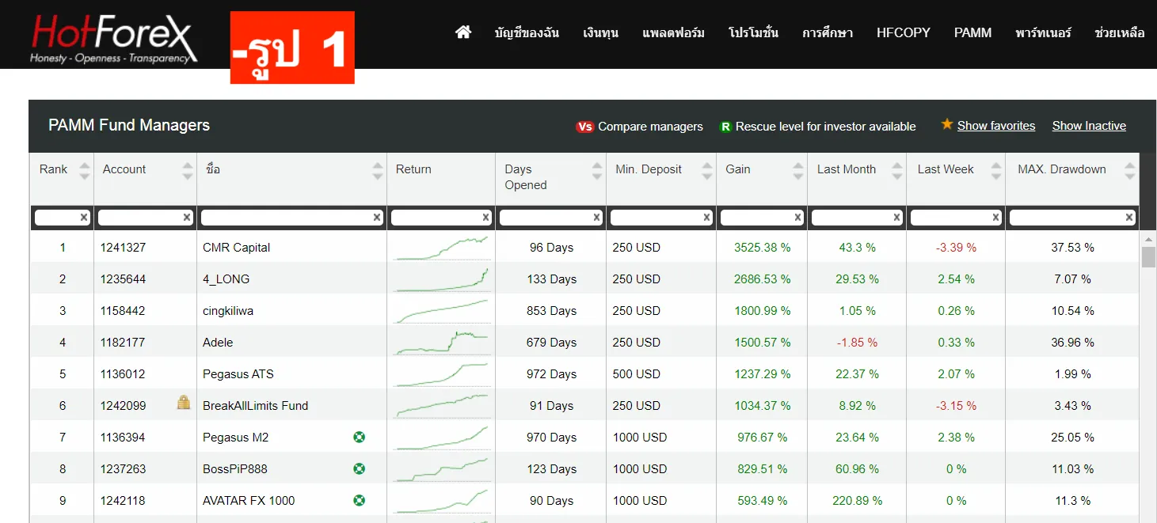Click account number 1241327

pos(123,248)
